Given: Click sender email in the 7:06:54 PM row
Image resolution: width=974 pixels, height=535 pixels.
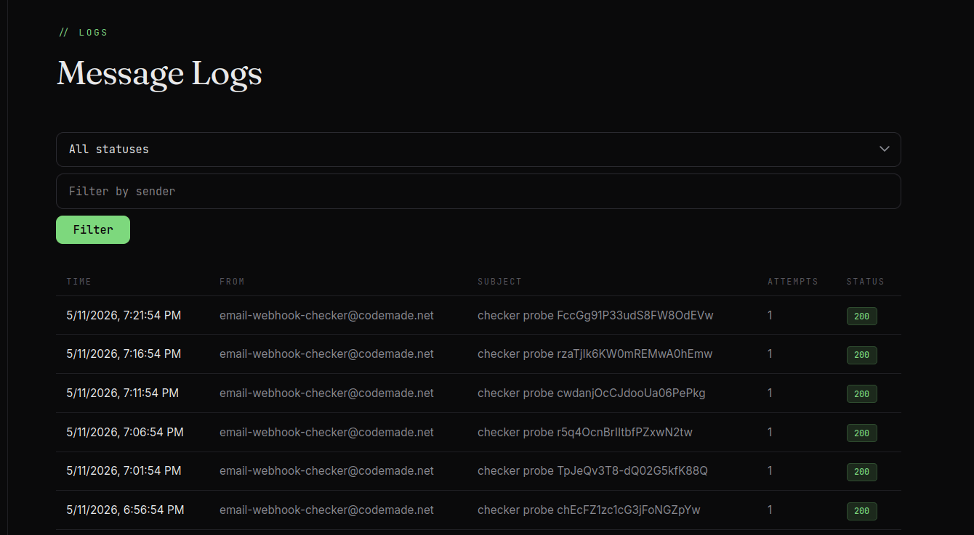Looking at the screenshot, I should (x=326, y=433).
